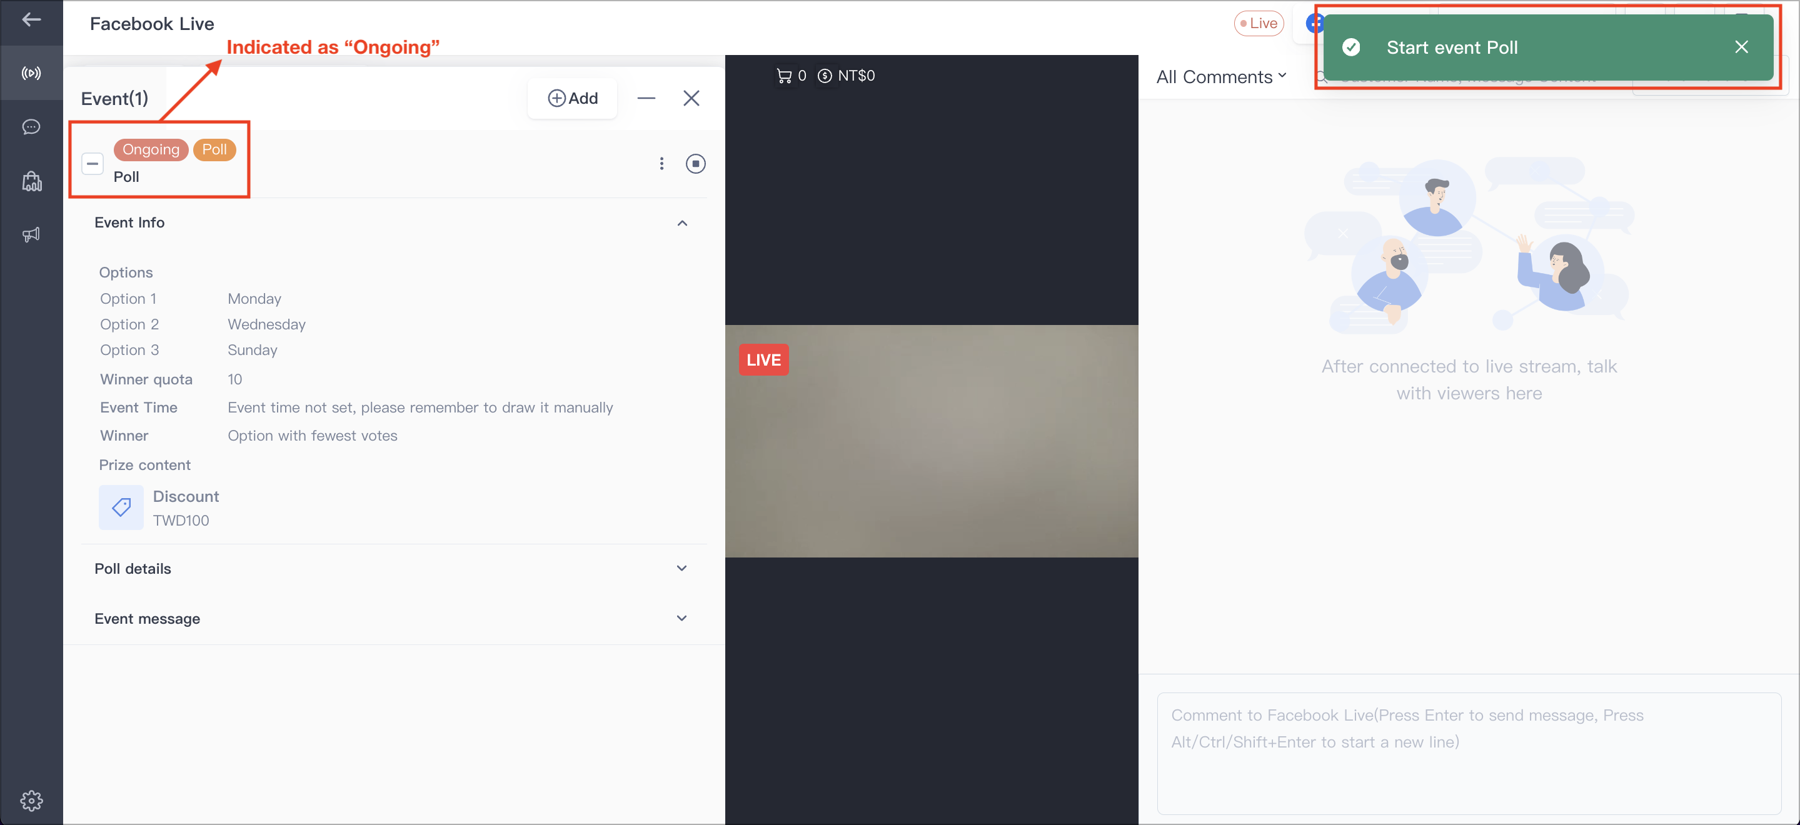Image resolution: width=1800 pixels, height=825 pixels.
Task: Click the TWD100 discount value
Action: click(181, 521)
